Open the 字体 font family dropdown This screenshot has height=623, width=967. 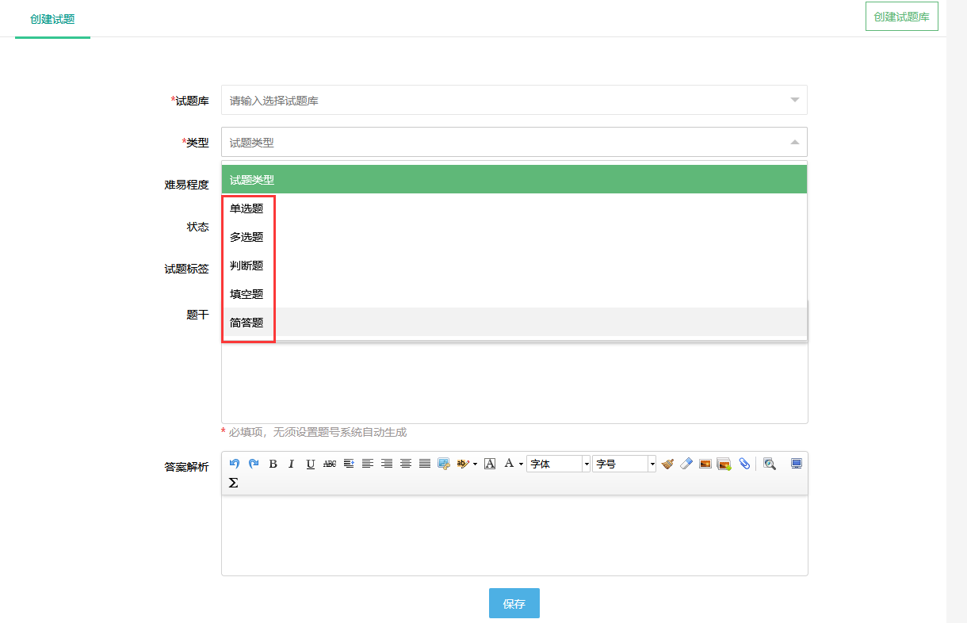[x=559, y=464]
